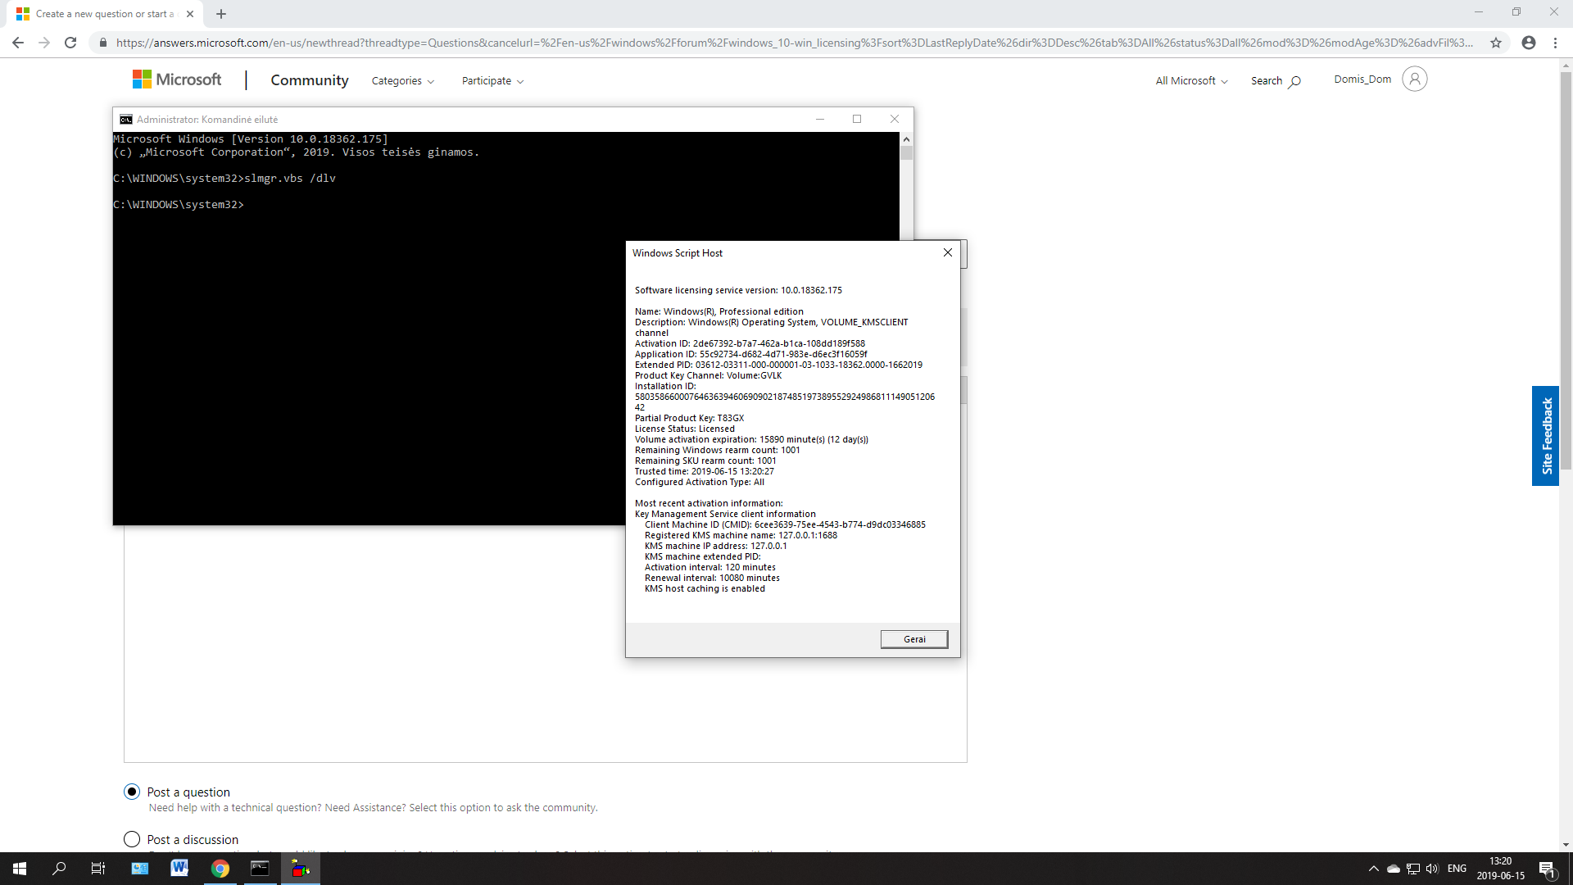1573x885 pixels.
Task: Open Domis_Dom user avatar icon
Action: click(x=1415, y=79)
